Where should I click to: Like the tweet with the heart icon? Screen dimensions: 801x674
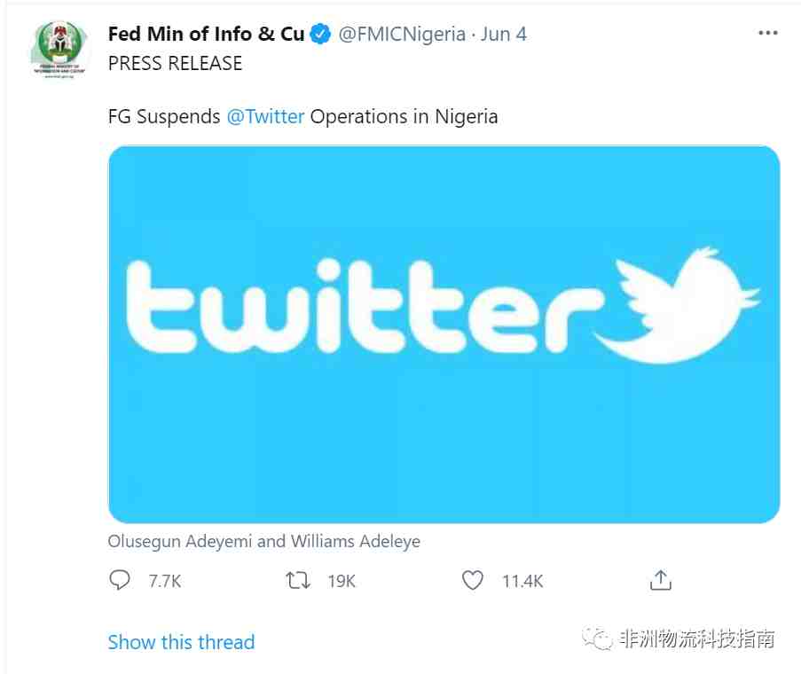pyautogui.click(x=473, y=580)
